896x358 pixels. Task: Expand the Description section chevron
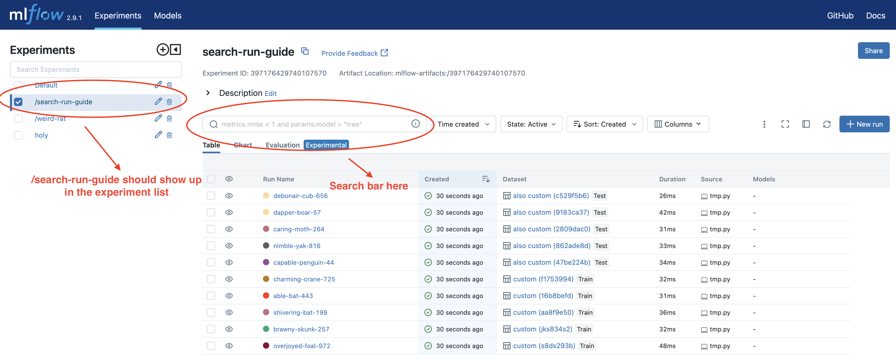tap(208, 93)
